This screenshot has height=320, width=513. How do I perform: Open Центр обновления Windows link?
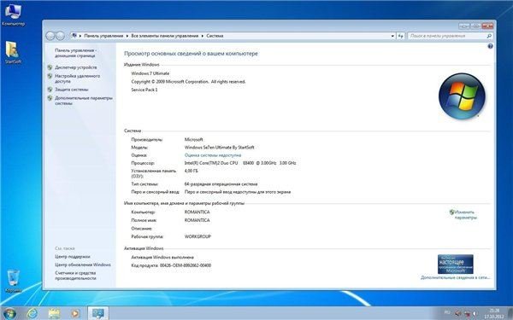click(83, 265)
